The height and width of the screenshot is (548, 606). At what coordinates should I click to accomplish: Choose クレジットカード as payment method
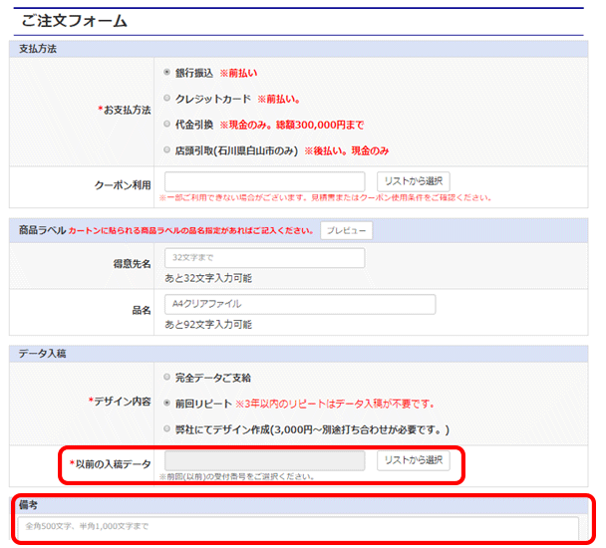[x=166, y=99]
